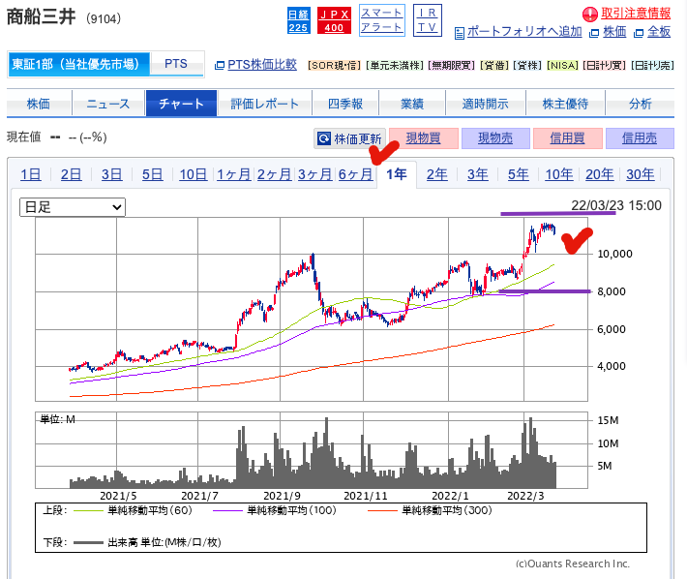Click the red 取引注意情報 warning icon
Screen dimensions: 687x579
click(x=589, y=14)
